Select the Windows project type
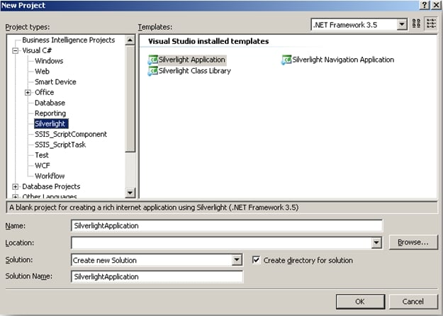The height and width of the screenshot is (316, 443). 49,61
